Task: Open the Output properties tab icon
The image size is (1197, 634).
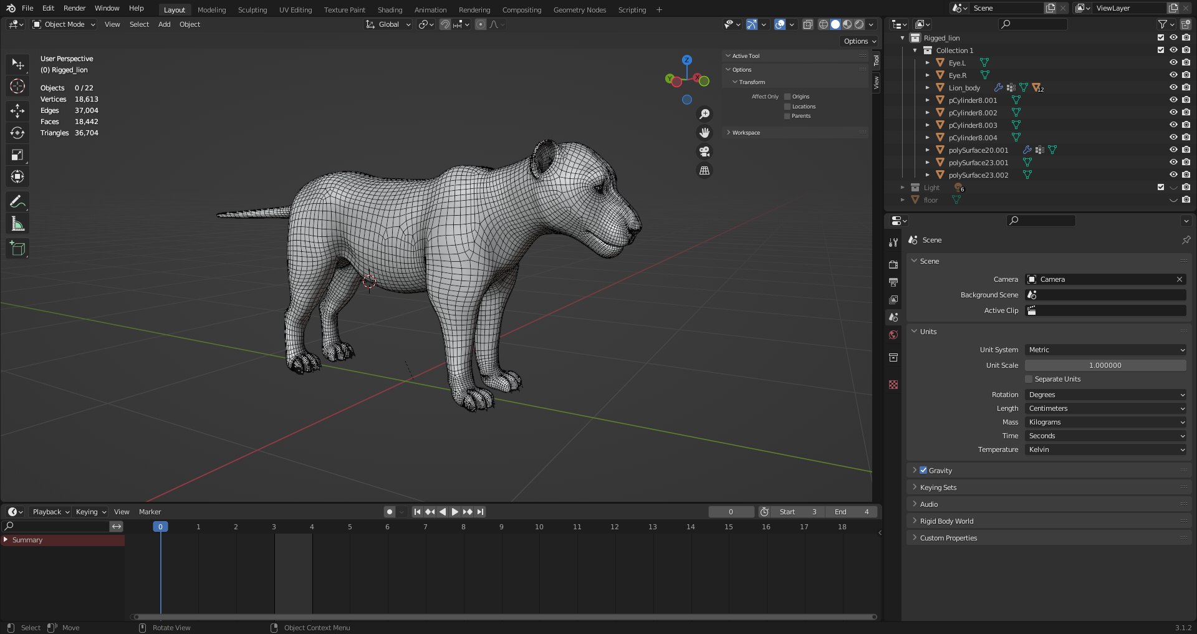Action: click(893, 282)
